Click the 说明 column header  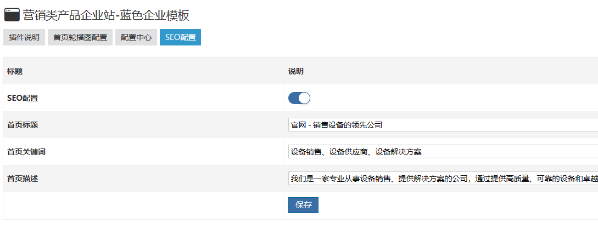click(x=296, y=71)
